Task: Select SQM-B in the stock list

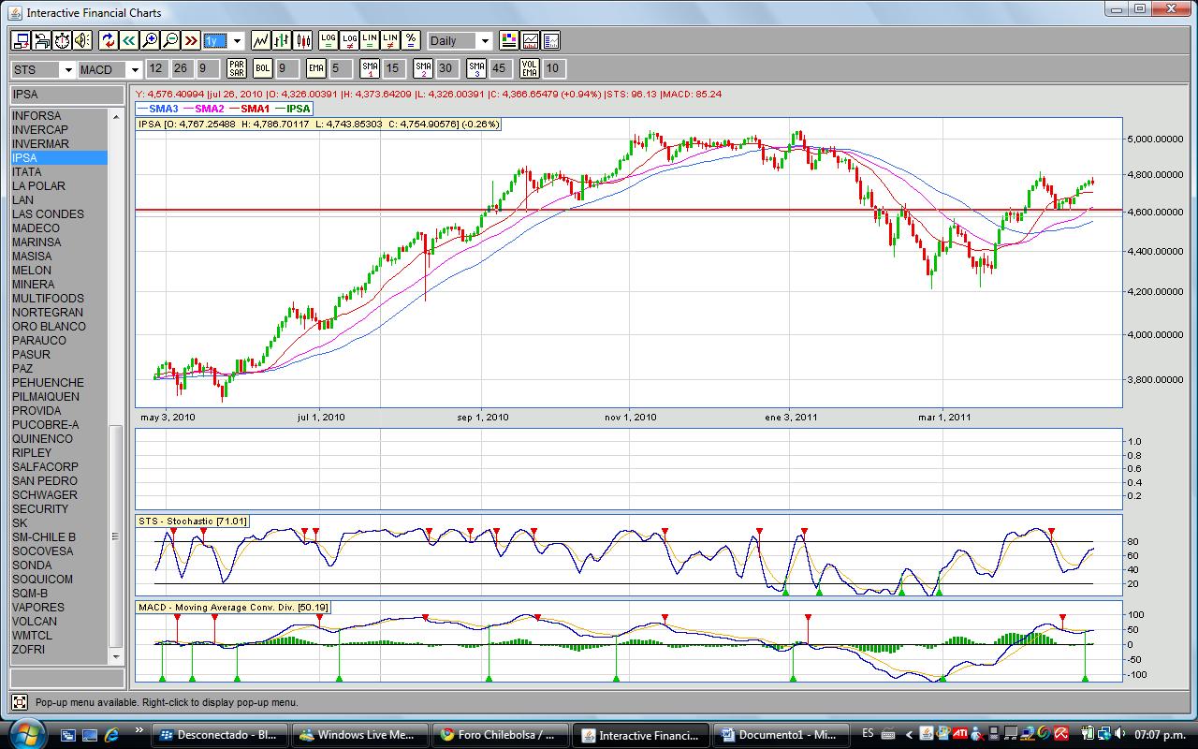Action: [x=59, y=594]
